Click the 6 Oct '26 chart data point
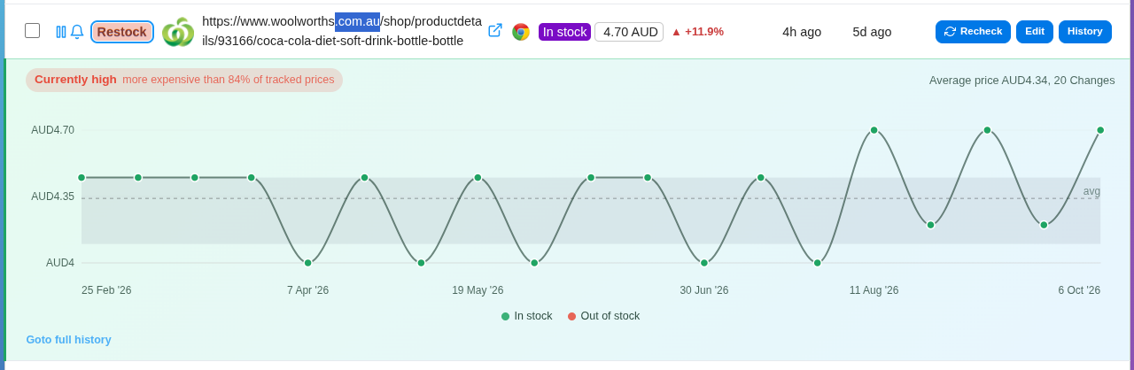 click(x=1100, y=130)
